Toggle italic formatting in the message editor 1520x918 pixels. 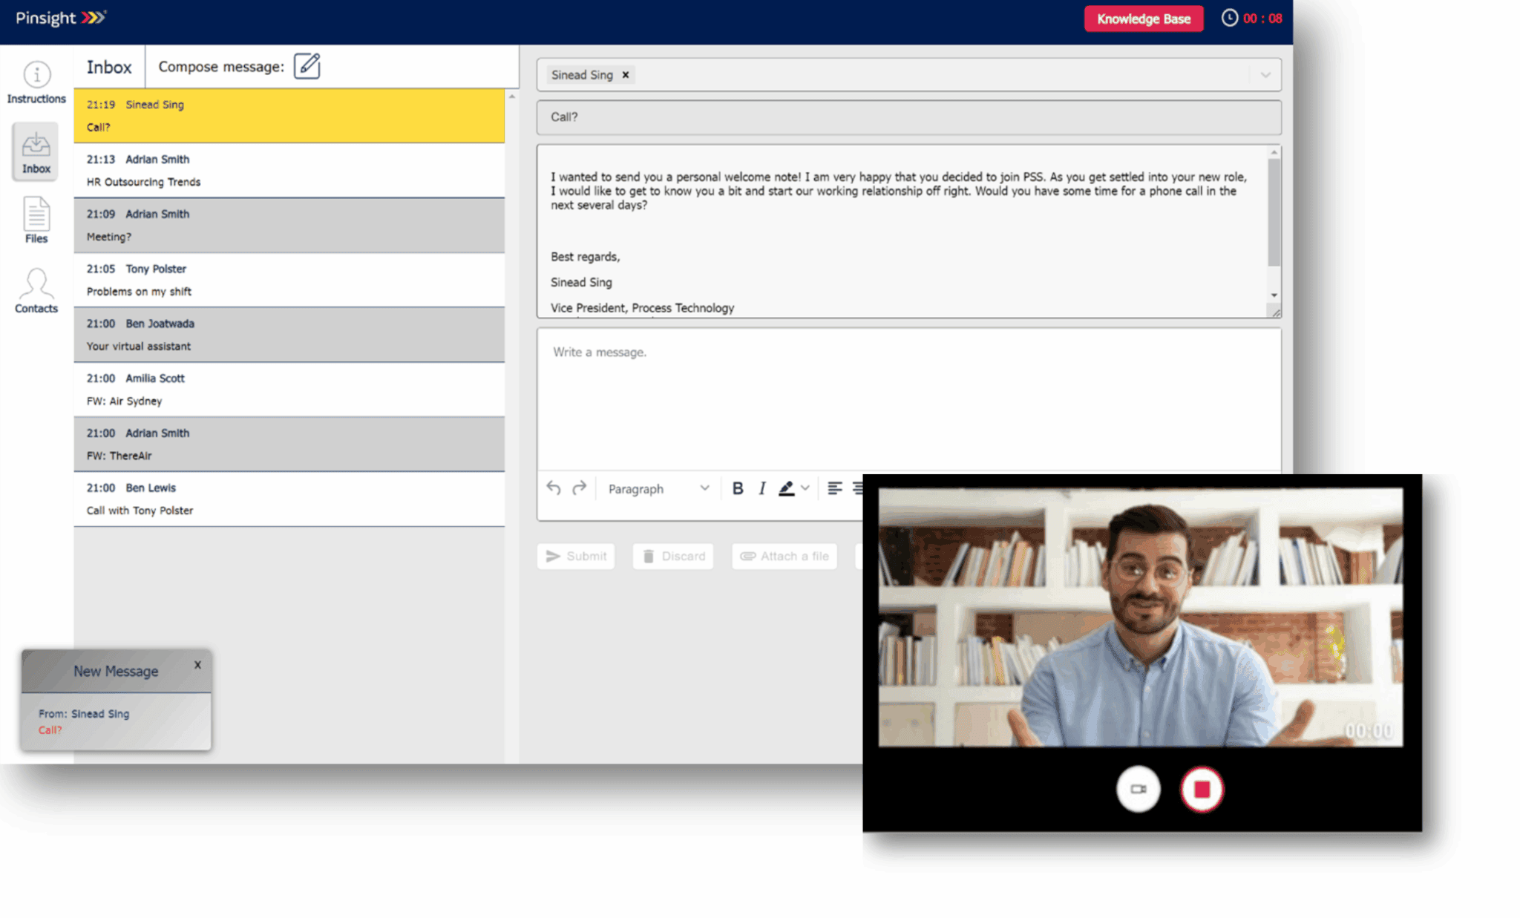tap(762, 488)
